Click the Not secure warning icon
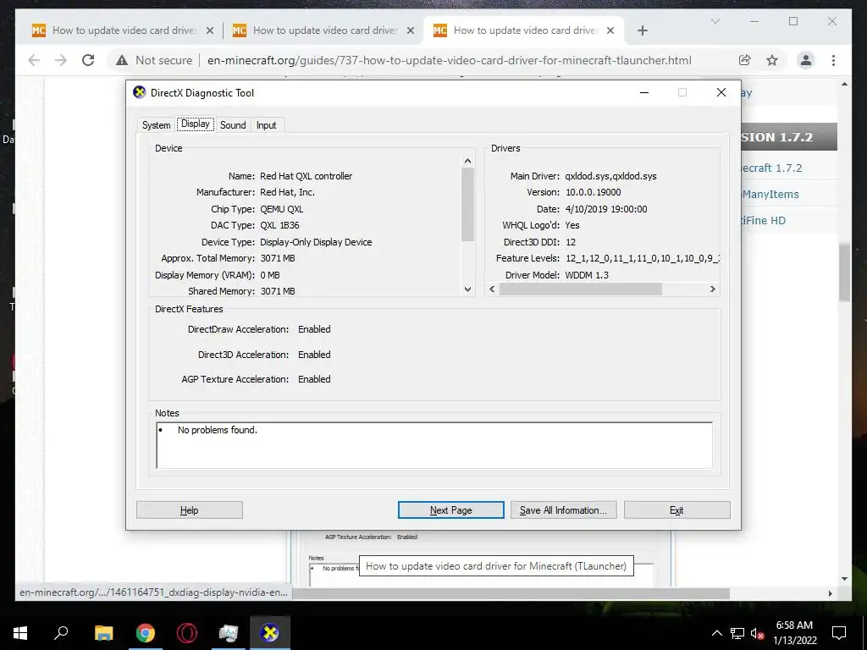 (x=122, y=60)
